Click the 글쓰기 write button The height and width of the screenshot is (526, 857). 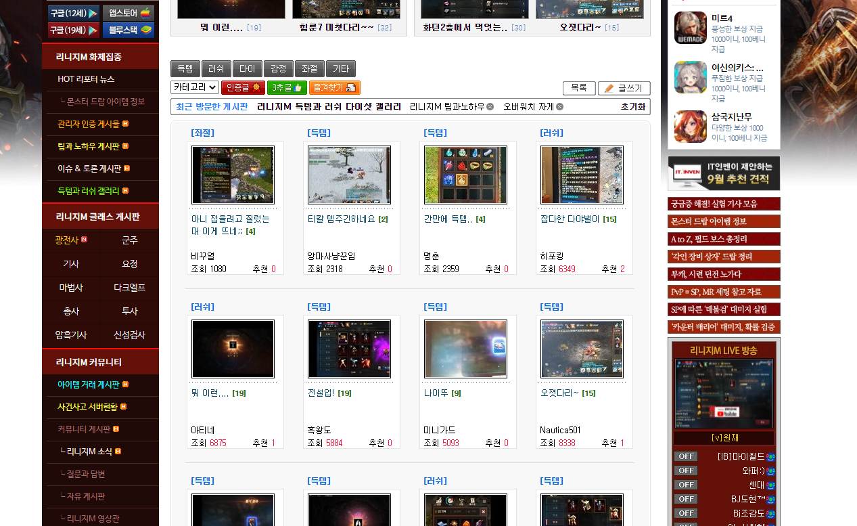624,88
